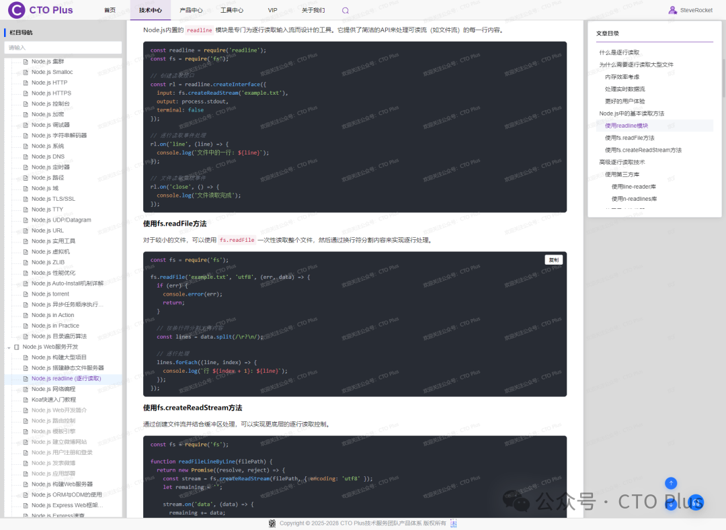Click the SteveRocket user avatar icon

(672, 9)
